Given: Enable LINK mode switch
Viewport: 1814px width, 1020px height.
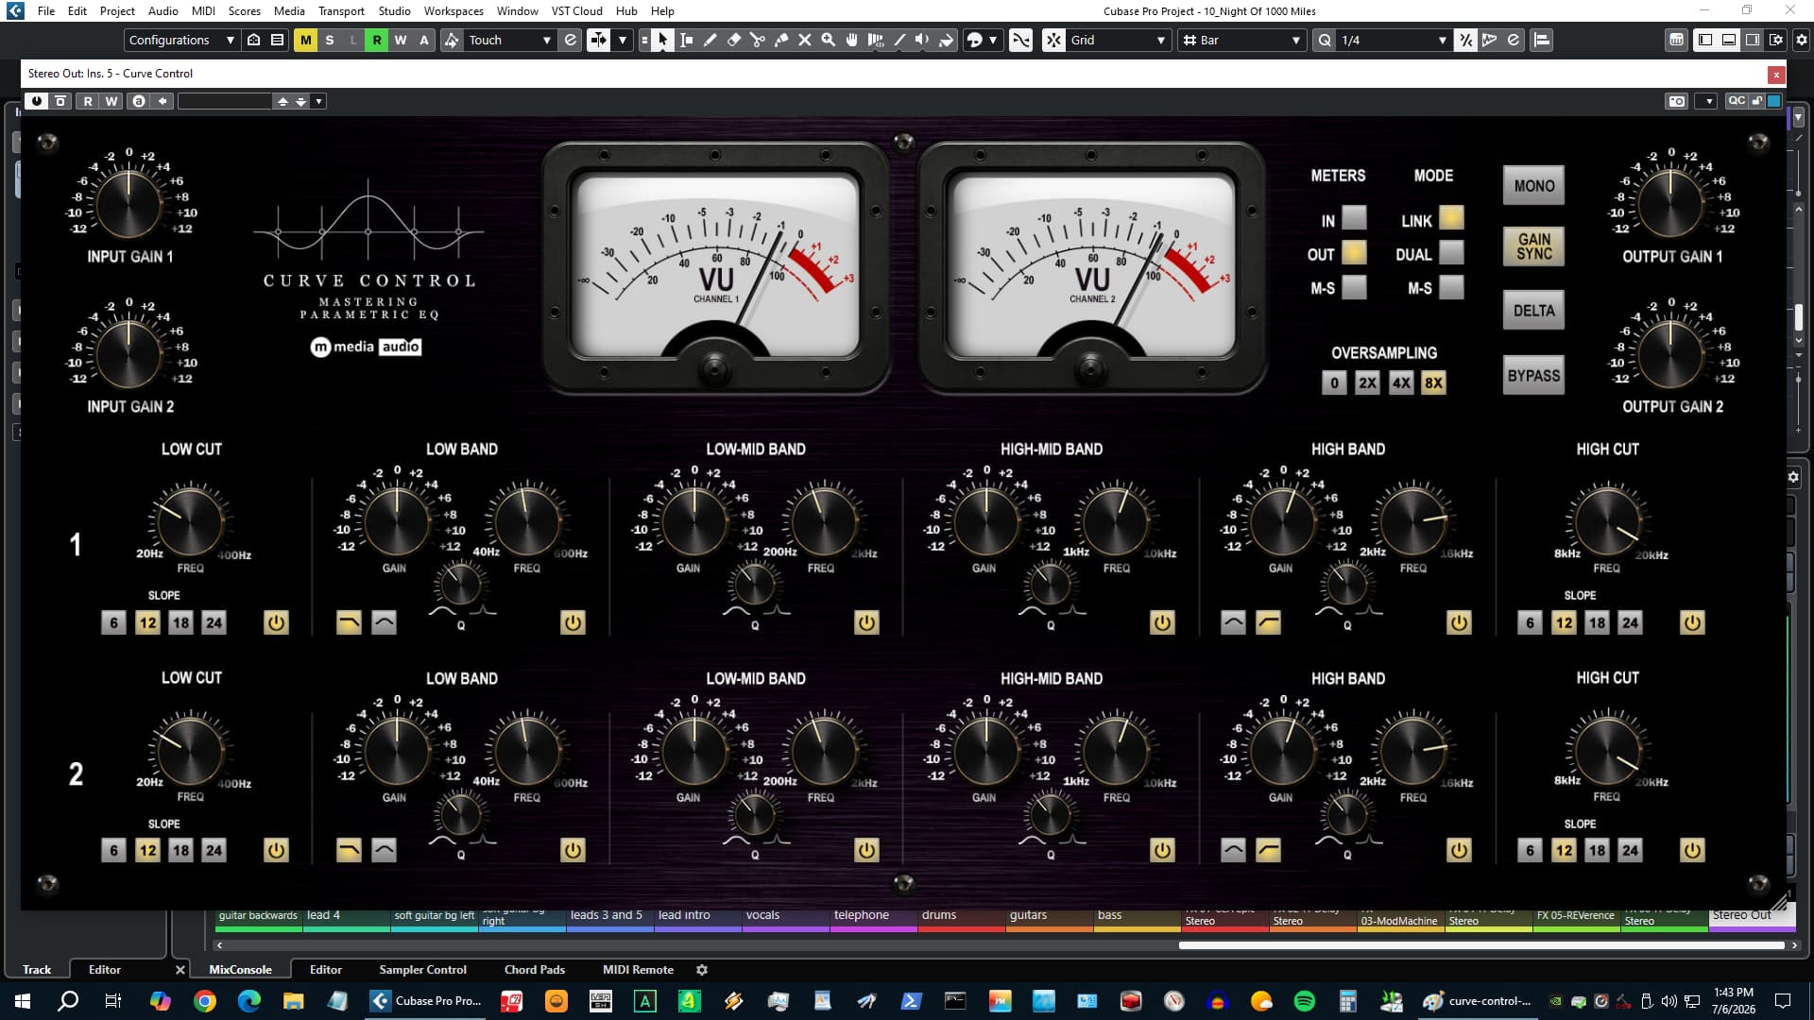Looking at the screenshot, I should click(x=1451, y=218).
